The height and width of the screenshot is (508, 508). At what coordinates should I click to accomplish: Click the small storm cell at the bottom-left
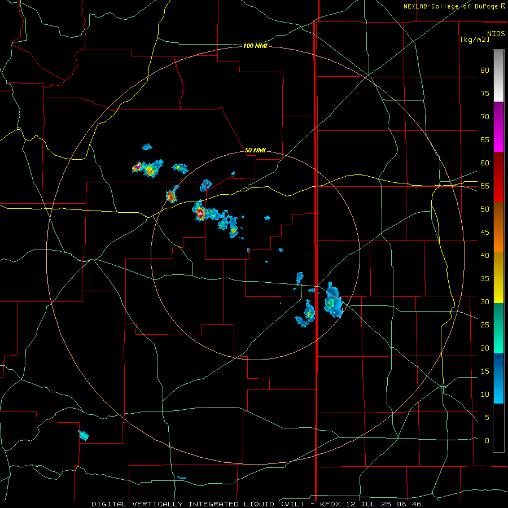click(84, 435)
